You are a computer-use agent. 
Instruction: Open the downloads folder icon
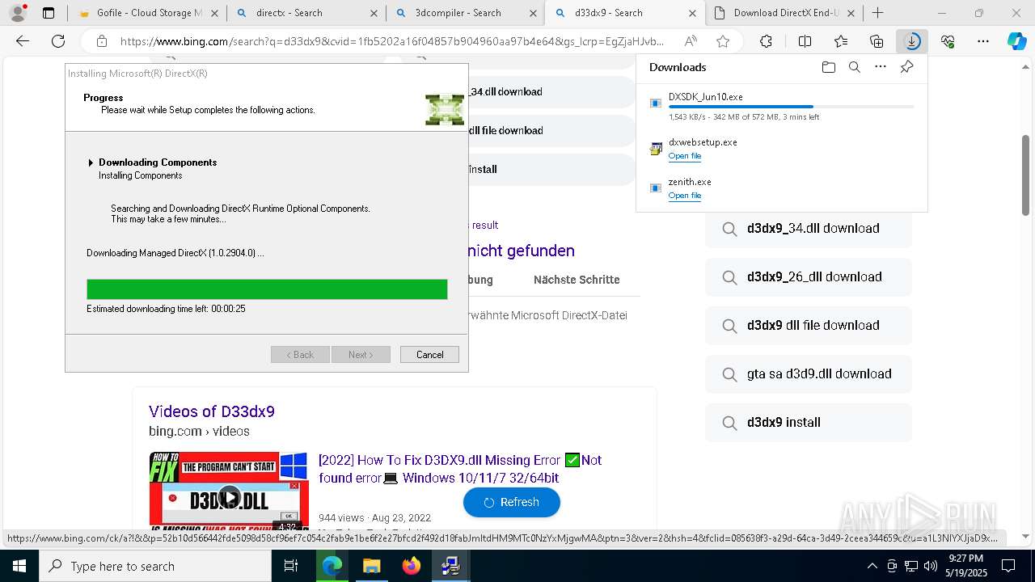pyautogui.click(x=828, y=67)
